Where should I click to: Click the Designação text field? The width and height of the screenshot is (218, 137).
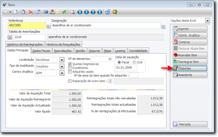(106, 26)
